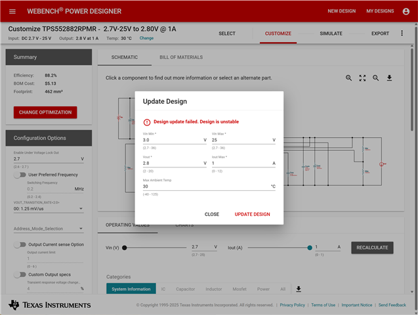Click CLOSE in Update Design dialog
Viewport: 418px width, 315px height.
pyautogui.click(x=212, y=214)
